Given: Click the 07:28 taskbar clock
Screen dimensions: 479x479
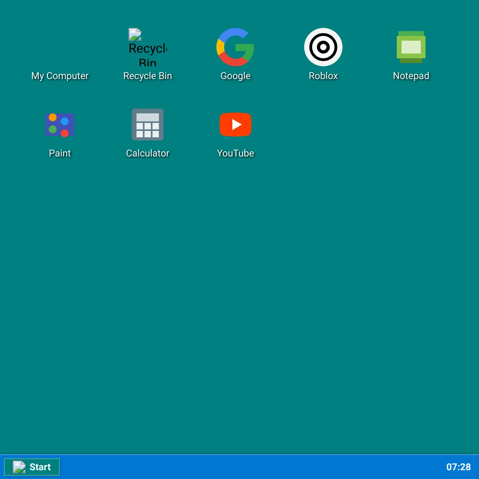Looking at the screenshot, I should (x=459, y=467).
